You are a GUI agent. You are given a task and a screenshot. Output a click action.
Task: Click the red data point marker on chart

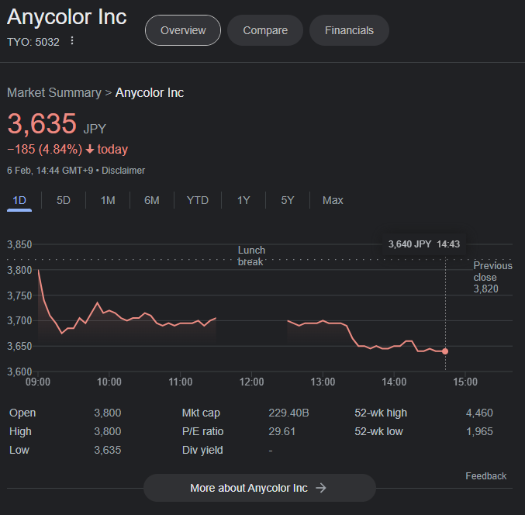[x=445, y=351]
